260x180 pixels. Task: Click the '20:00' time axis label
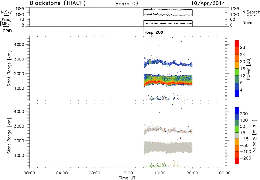[192, 173]
